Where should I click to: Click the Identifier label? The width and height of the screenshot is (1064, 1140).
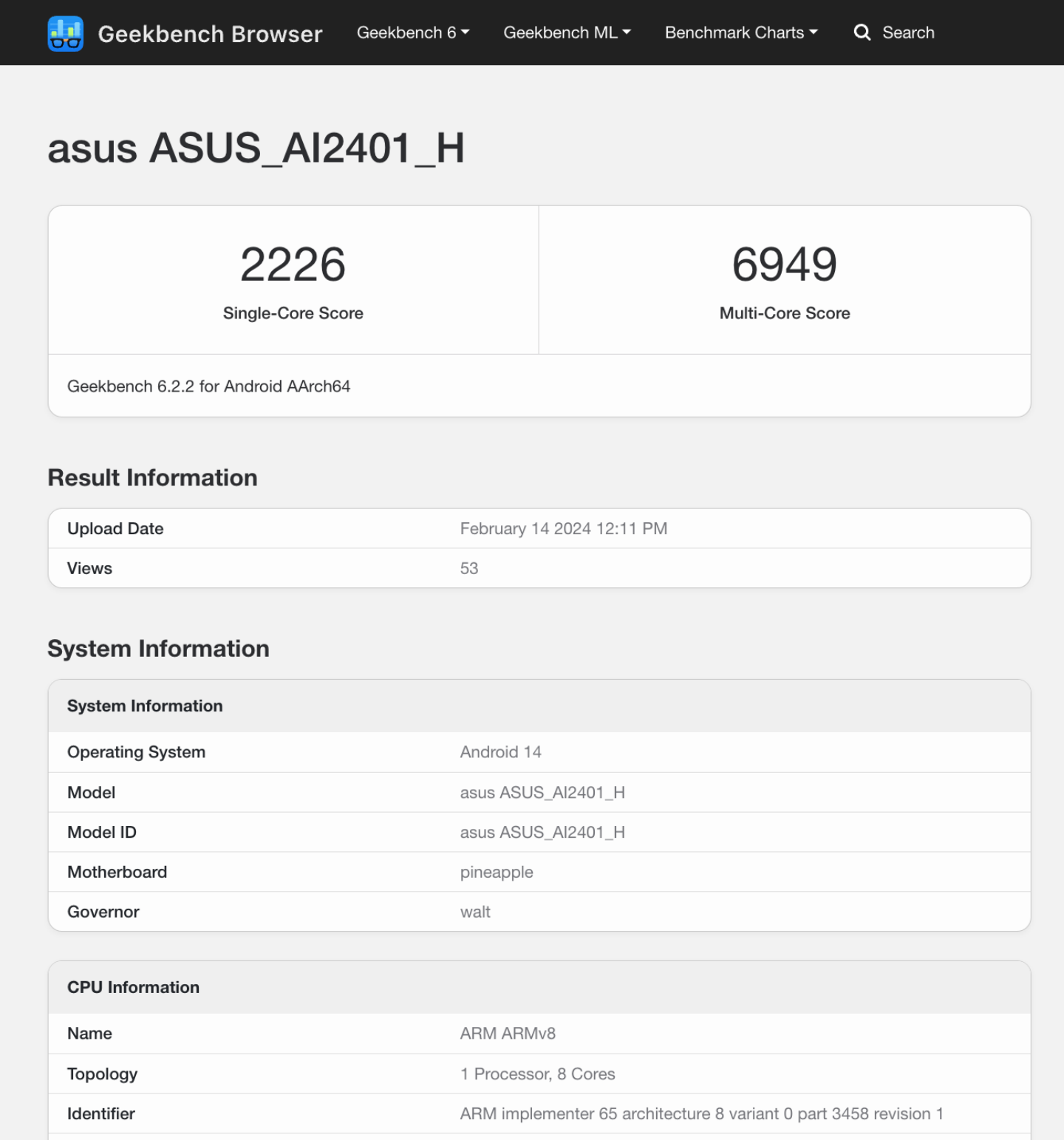[x=100, y=1114]
